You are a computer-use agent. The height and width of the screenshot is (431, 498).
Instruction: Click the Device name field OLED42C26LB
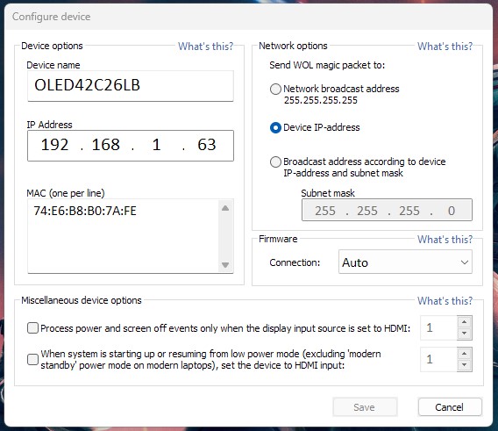point(131,86)
